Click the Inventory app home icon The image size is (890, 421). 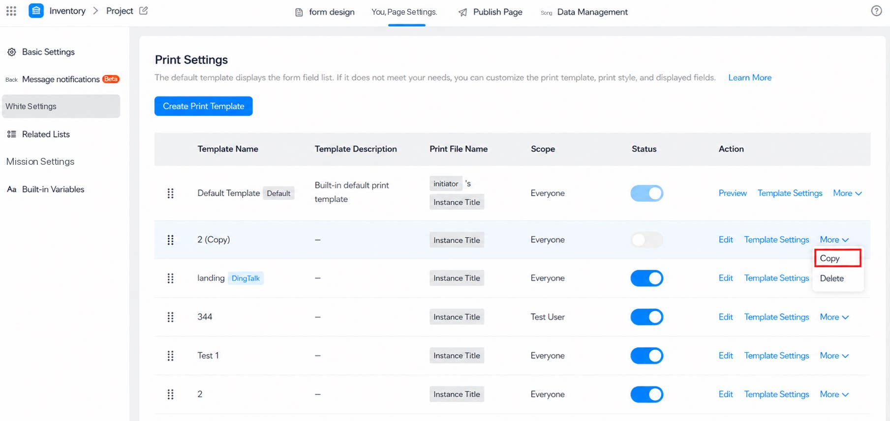coord(36,11)
